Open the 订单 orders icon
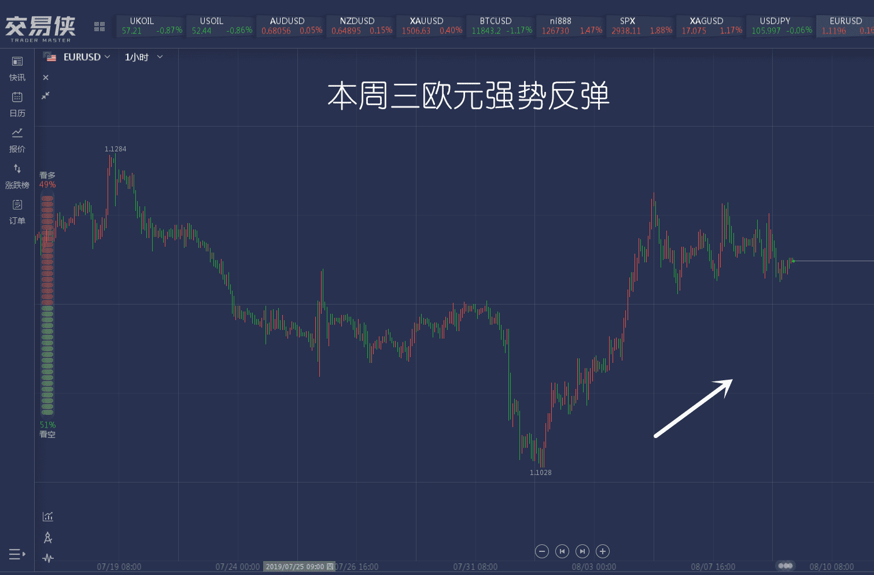The image size is (874, 575). tap(17, 205)
